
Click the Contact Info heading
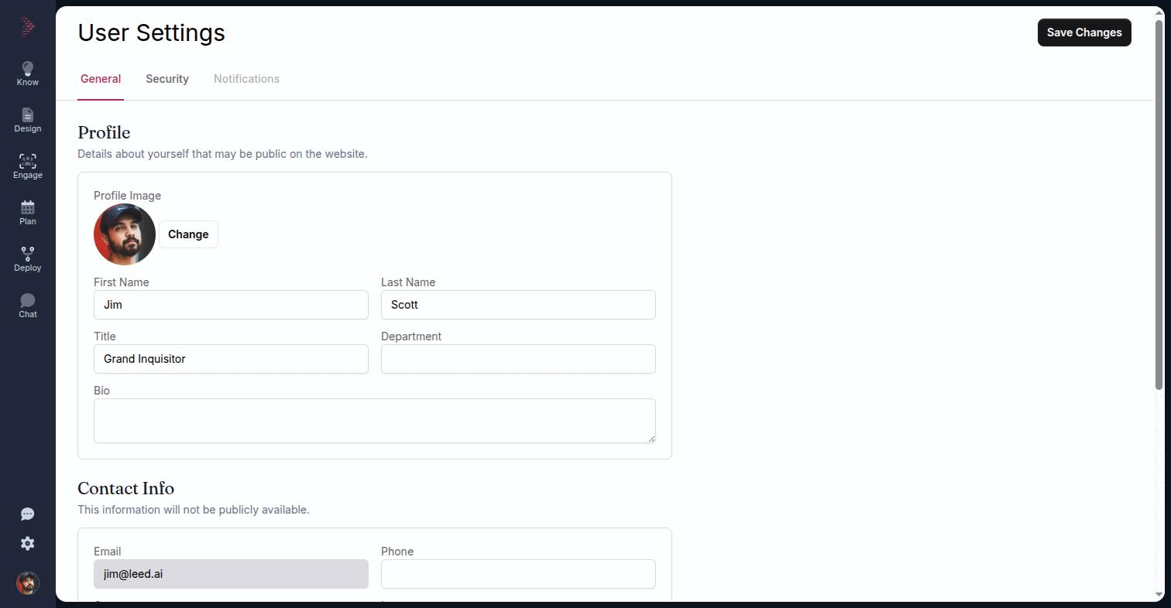(x=125, y=488)
